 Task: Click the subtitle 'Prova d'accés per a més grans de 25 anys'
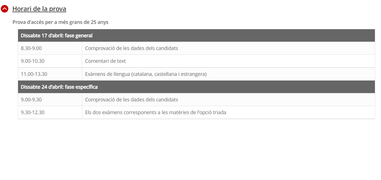coord(60,22)
